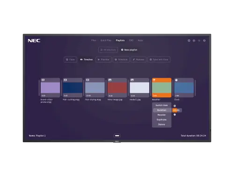
Task: Click the network signal icon in the header
Action: pos(199,40)
